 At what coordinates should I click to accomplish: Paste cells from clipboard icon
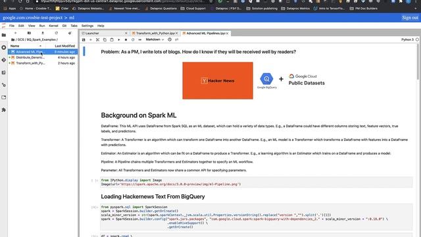pos(112,39)
